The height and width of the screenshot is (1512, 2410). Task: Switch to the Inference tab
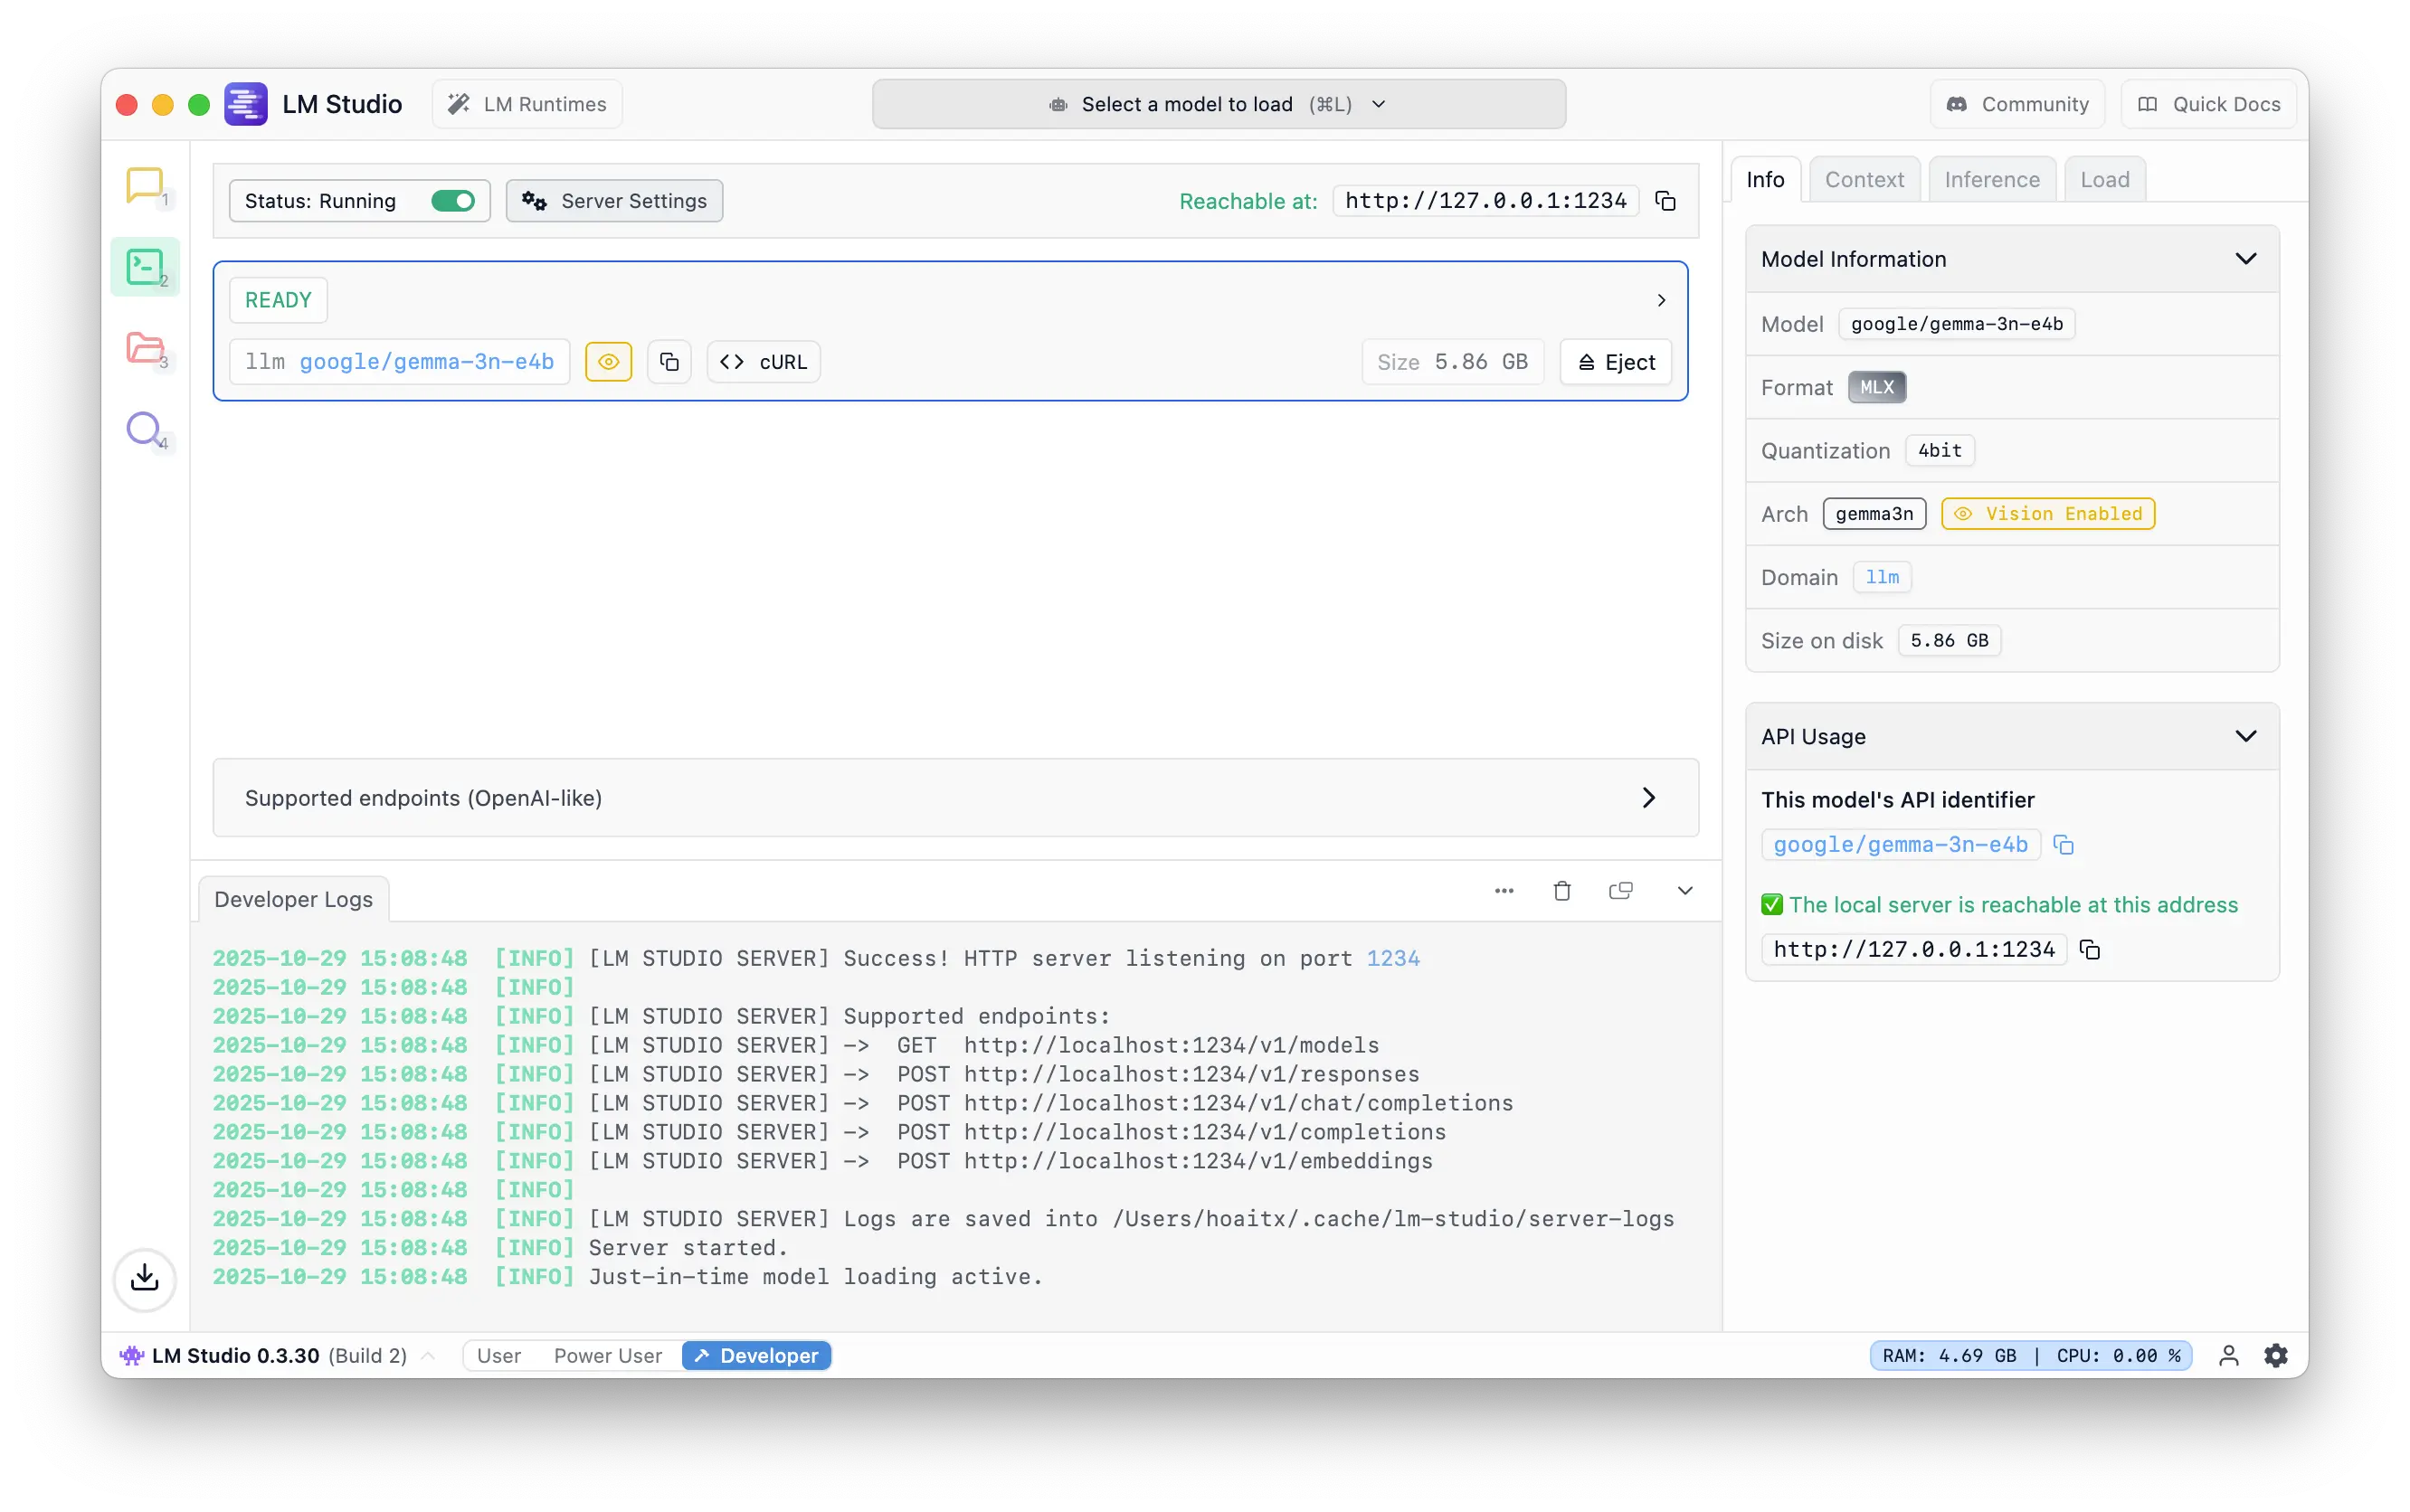1991,180
